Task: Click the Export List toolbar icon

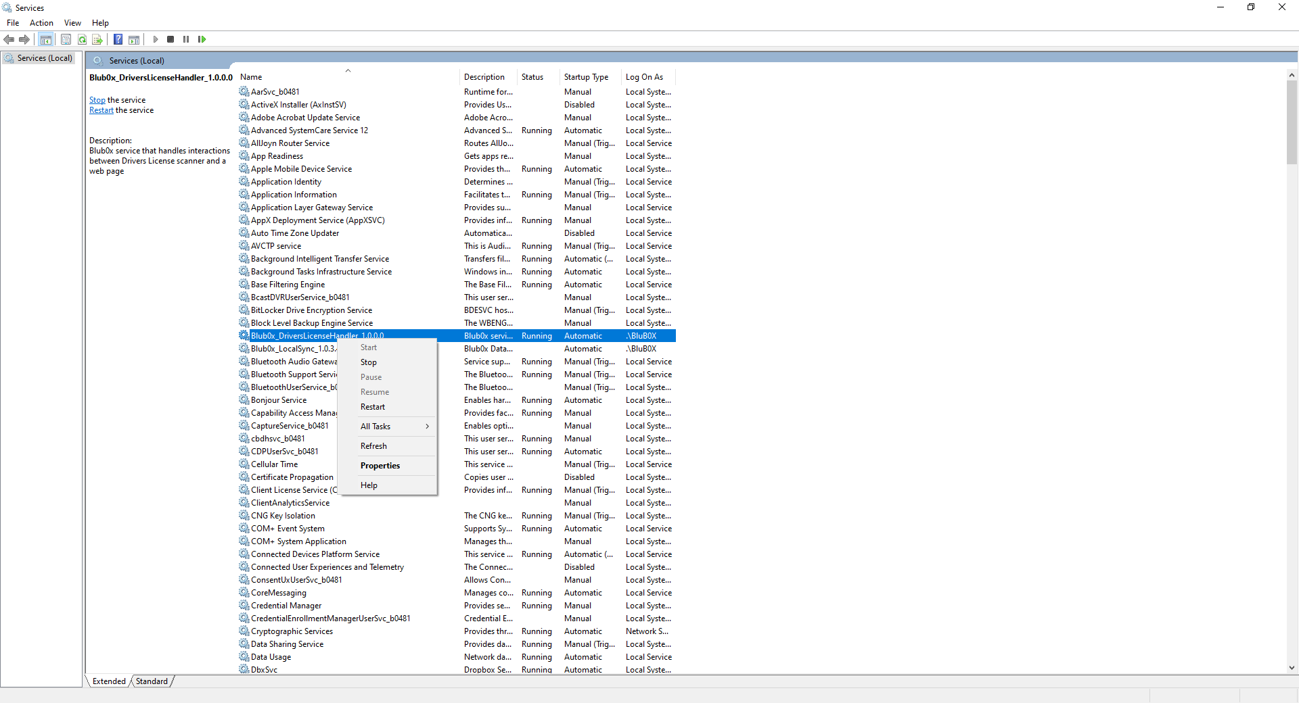Action: click(x=97, y=39)
